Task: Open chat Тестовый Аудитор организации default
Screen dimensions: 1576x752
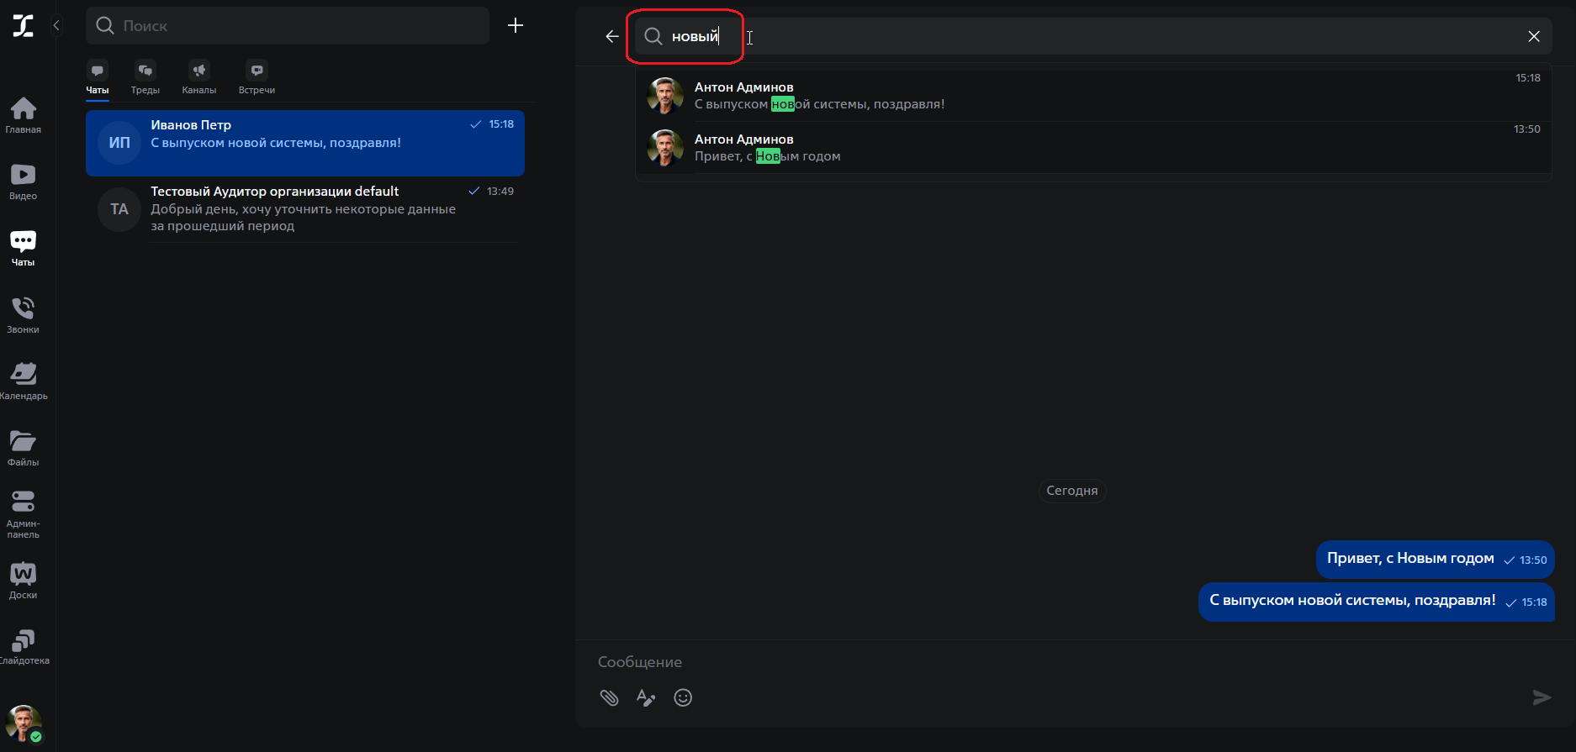Action: click(305, 209)
